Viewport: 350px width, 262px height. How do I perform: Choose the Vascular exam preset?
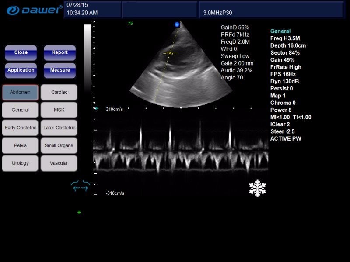59,163
